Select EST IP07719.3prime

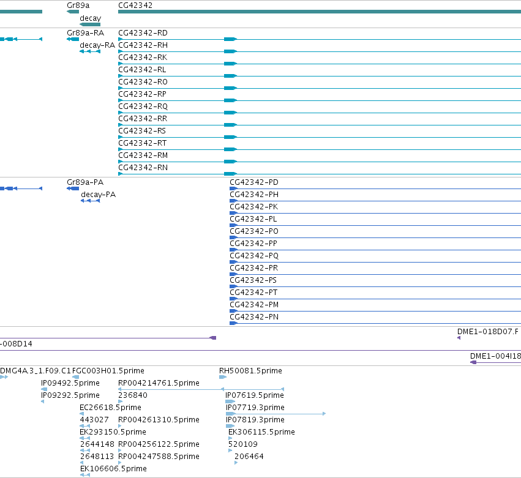point(255,408)
